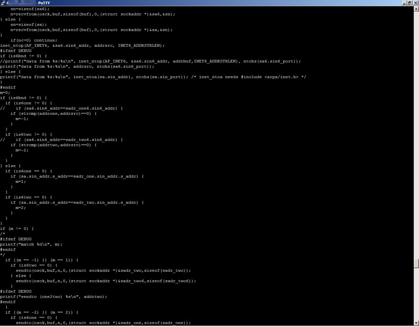419x327 pixels.
Task: Click scrollbar track below the thumb
Action: [416, 294]
